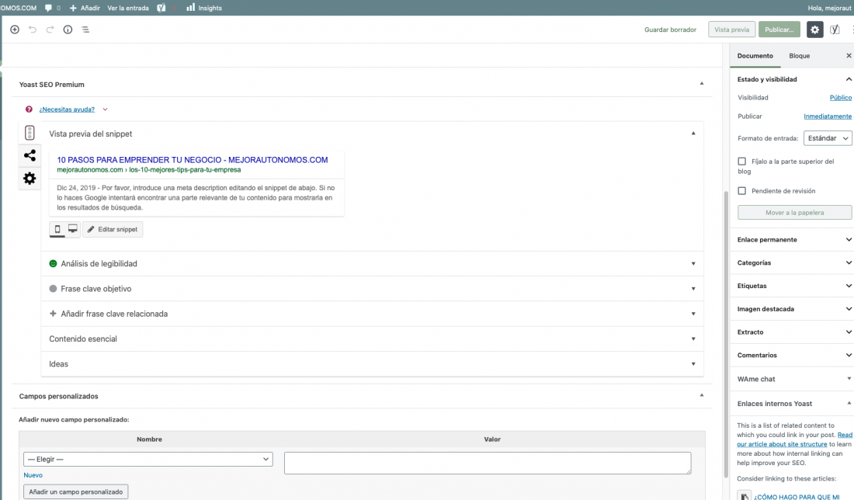Viewport: 854px width, 500px height.
Task: Collapse the Campos personalizados metabox
Action: (702, 395)
